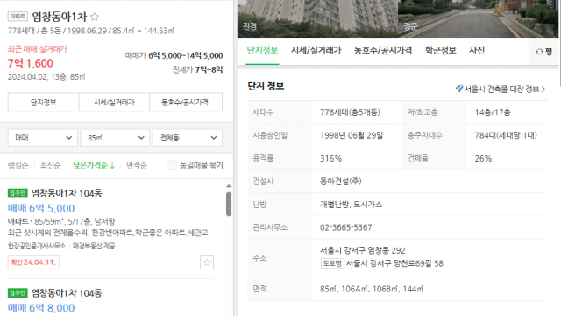Image resolution: width=561 pixels, height=316 pixels.
Task: Open the 전경 complex photo thumbnail
Action: click(317, 18)
